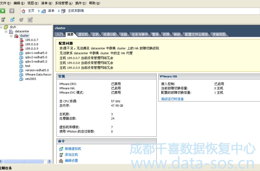Click the green back navigation arrow
This screenshot has height=171, width=260.
pyautogui.click(x=2, y=11)
